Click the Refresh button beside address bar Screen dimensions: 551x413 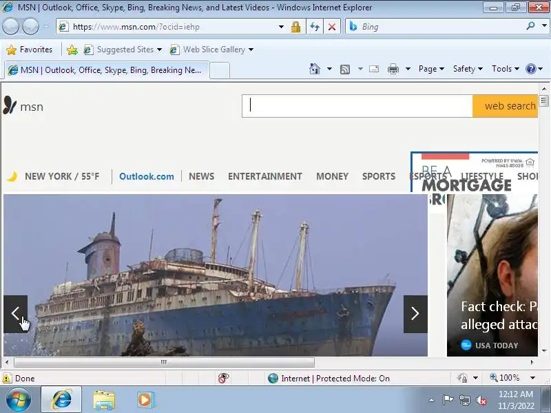coord(315,27)
